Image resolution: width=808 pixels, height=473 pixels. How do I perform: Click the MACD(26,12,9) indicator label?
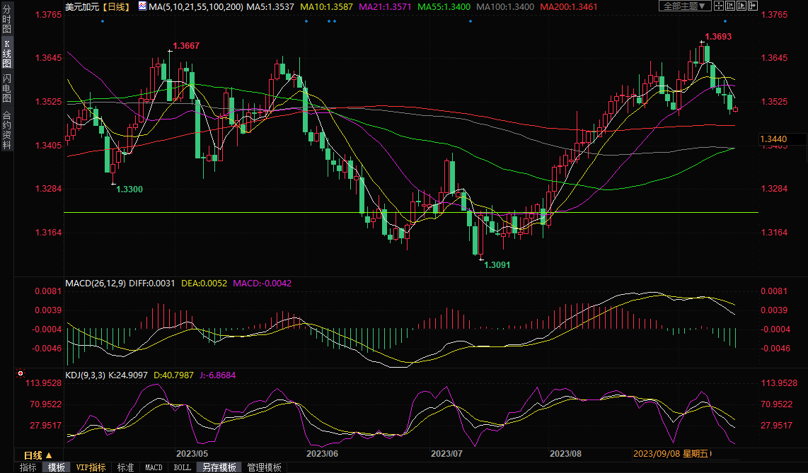pyautogui.click(x=96, y=283)
